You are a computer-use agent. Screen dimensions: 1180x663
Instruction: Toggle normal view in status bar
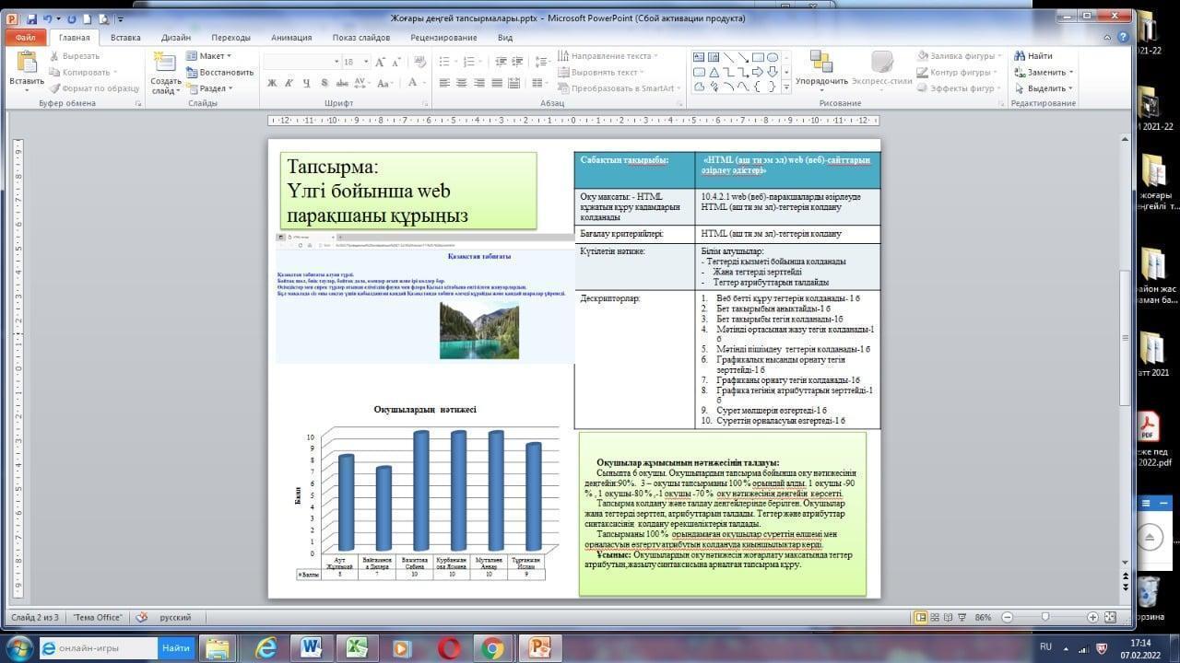click(920, 617)
